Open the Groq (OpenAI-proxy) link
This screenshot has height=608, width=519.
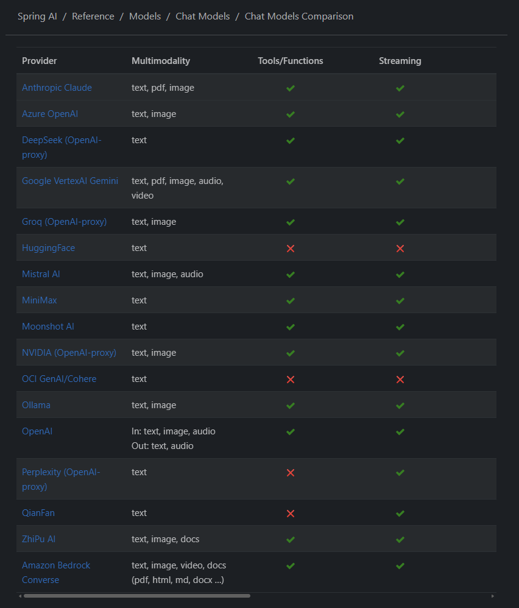64,222
